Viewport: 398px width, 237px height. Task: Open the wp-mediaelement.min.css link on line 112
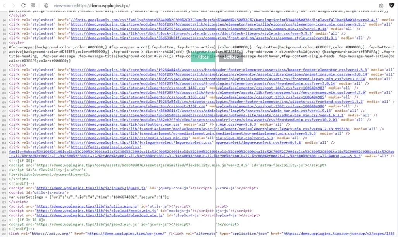pyautogui.click(x=193, y=134)
